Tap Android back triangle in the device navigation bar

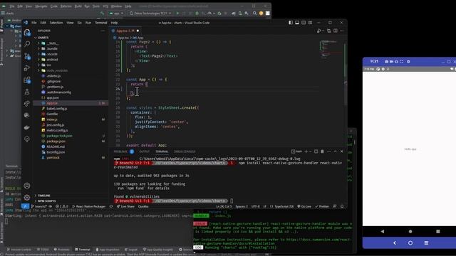click(383, 231)
